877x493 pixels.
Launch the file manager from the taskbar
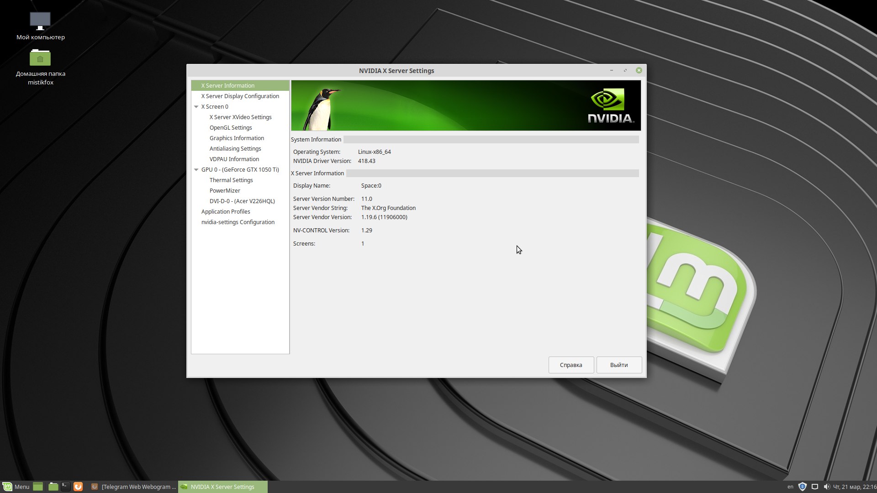53,487
